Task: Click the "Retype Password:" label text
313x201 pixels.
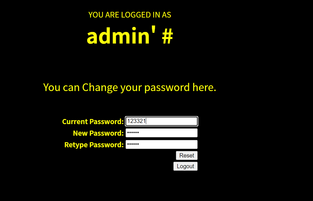Action: 94,145
